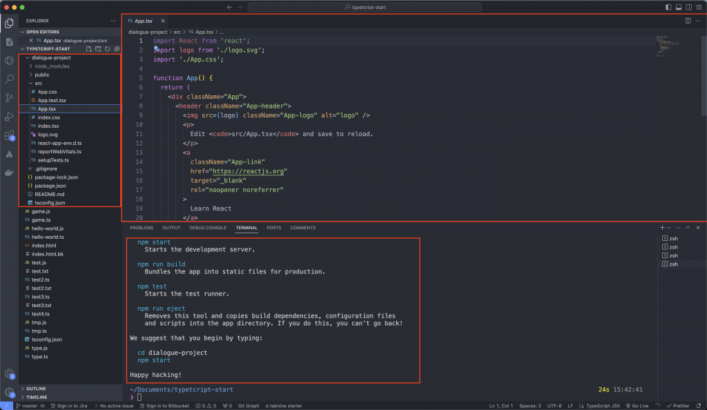The width and height of the screenshot is (707, 410).
Task: Open terminal panel more actions ellipsis
Action: (678, 228)
